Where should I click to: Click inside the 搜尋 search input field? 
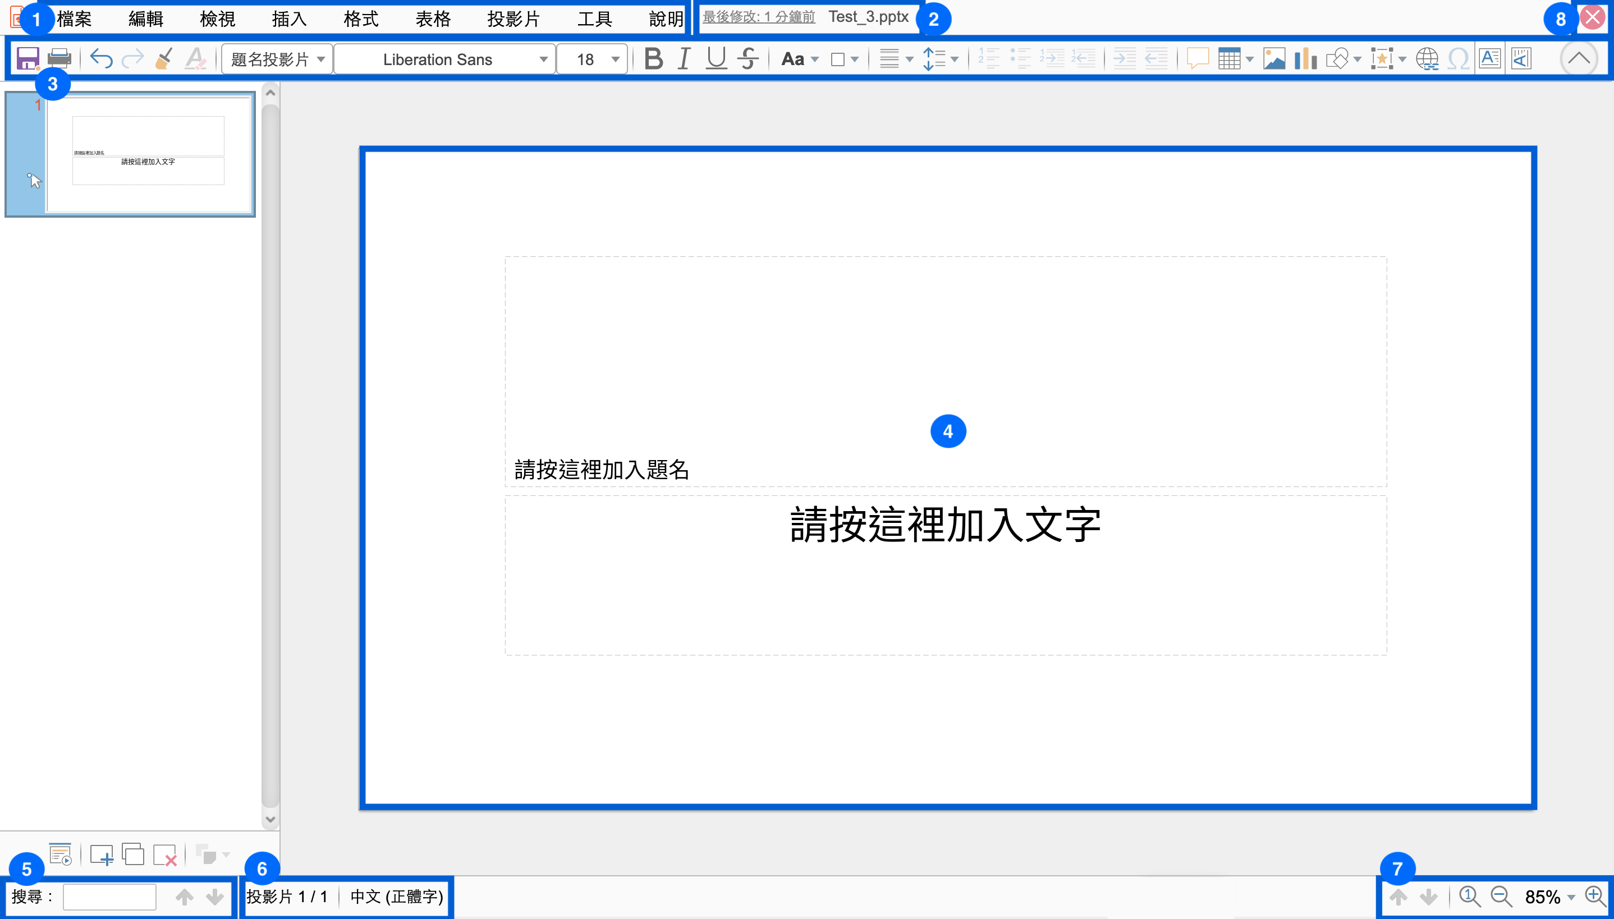point(110,897)
